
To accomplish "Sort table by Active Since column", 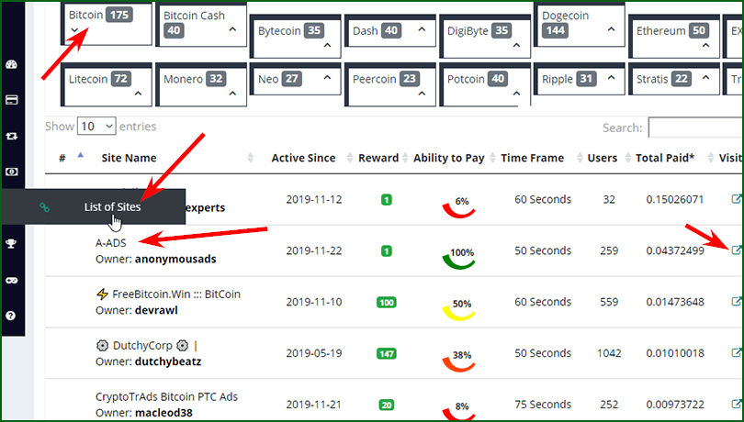I will [303, 158].
